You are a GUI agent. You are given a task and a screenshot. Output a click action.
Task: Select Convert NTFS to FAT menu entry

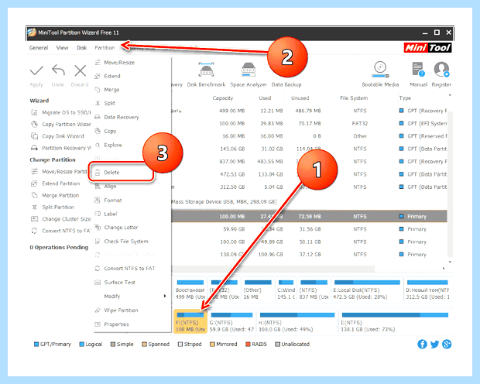pyautogui.click(x=132, y=269)
